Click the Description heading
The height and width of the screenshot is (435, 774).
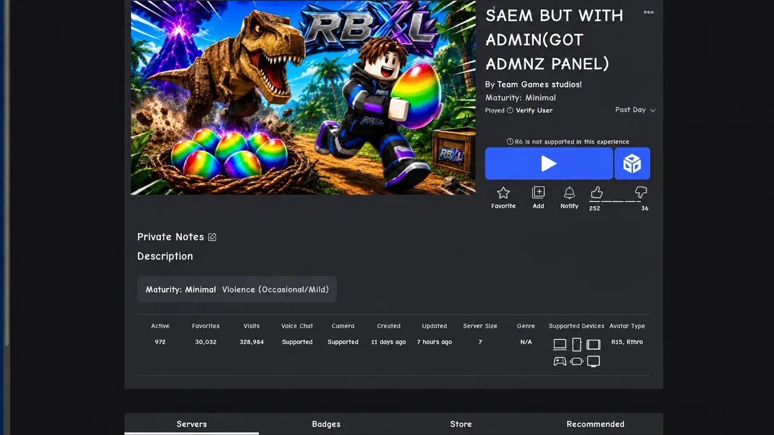tap(165, 256)
